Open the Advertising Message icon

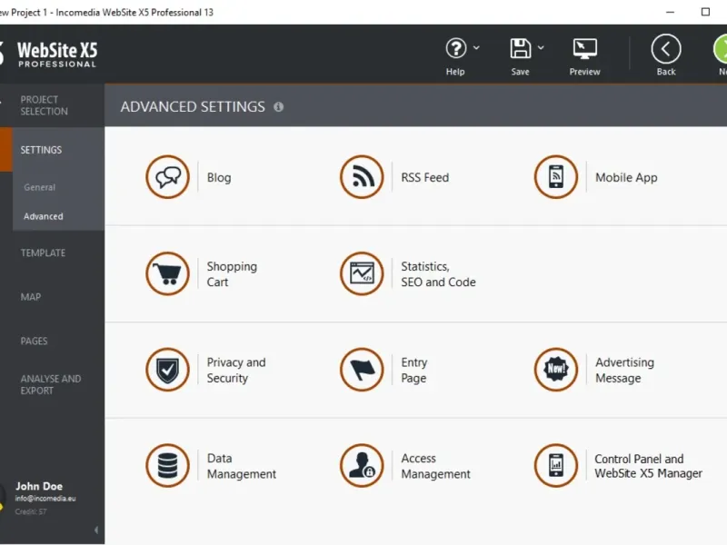click(x=556, y=370)
